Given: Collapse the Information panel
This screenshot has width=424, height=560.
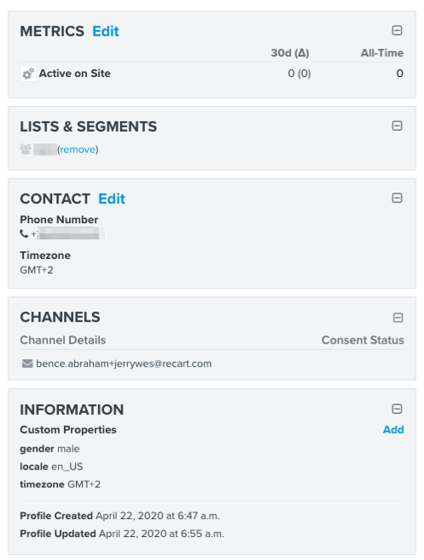Looking at the screenshot, I should point(397,409).
